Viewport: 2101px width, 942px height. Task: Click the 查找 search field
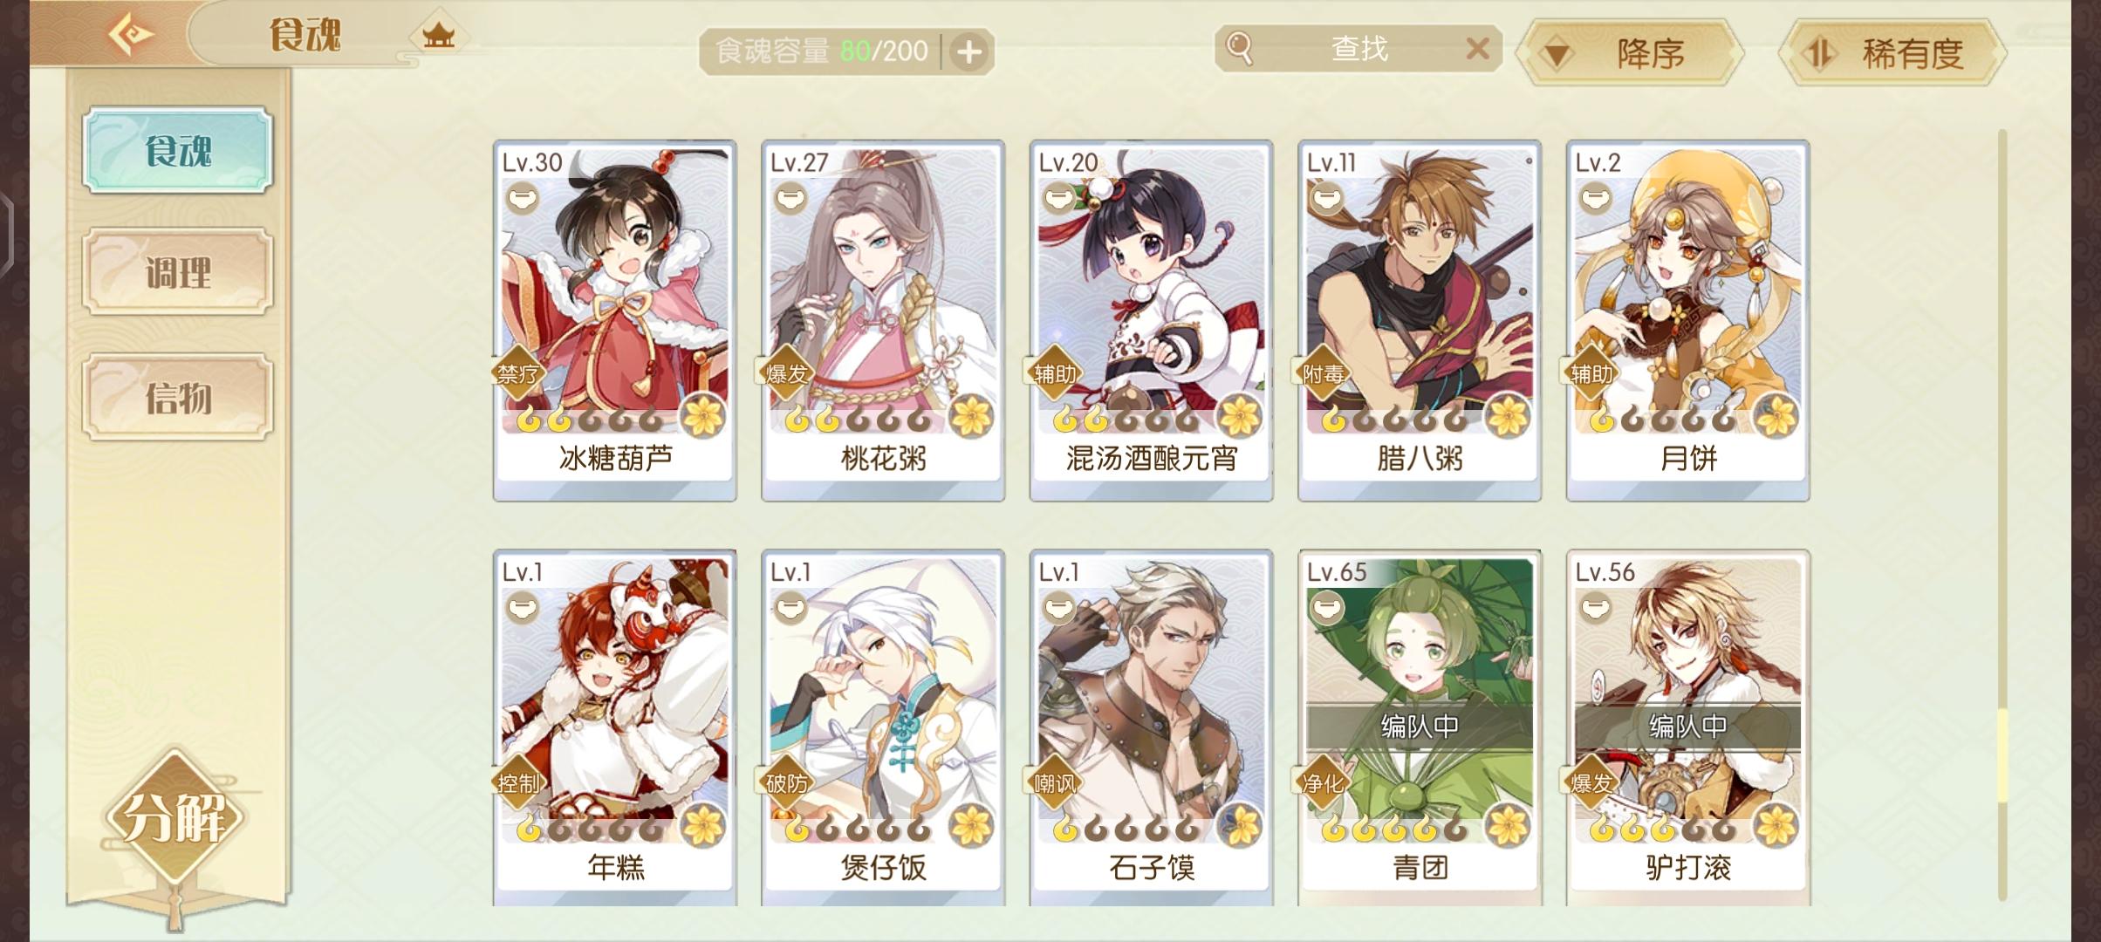tap(1358, 48)
